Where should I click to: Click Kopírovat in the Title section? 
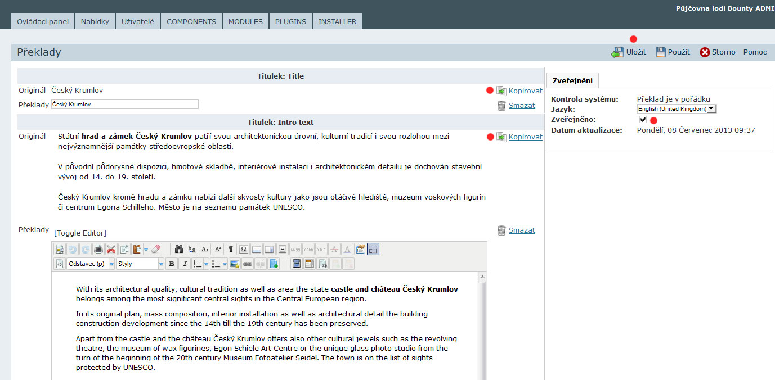pos(526,91)
